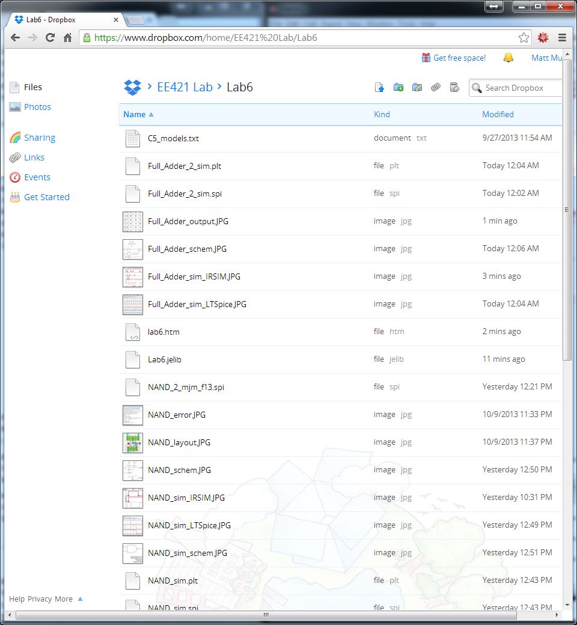Image resolution: width=577 pixels, height=625 pixels.
Task: Click the Share link chain icon
Action: pos(435,87)
